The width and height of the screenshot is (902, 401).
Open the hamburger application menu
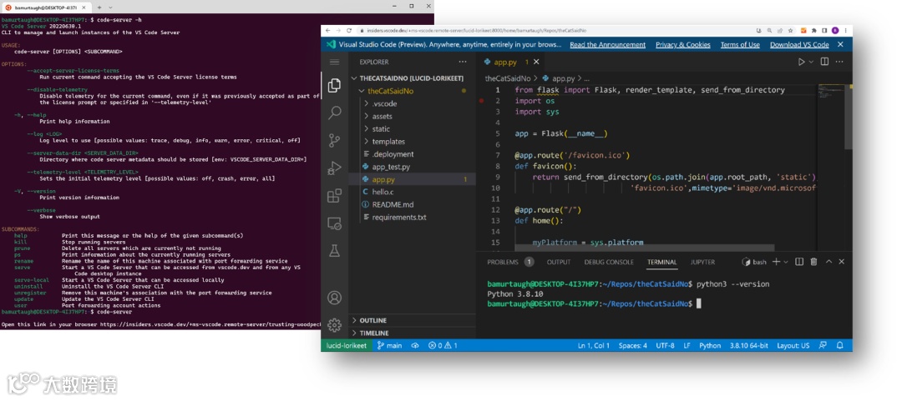[x=334, y=62]
